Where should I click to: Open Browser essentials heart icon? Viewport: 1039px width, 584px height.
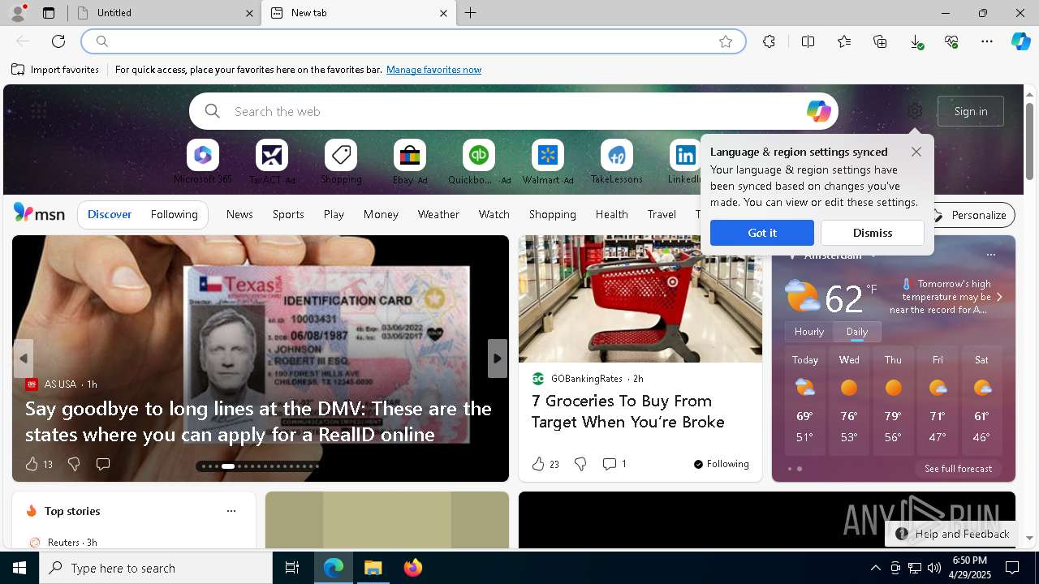[951, 41]
